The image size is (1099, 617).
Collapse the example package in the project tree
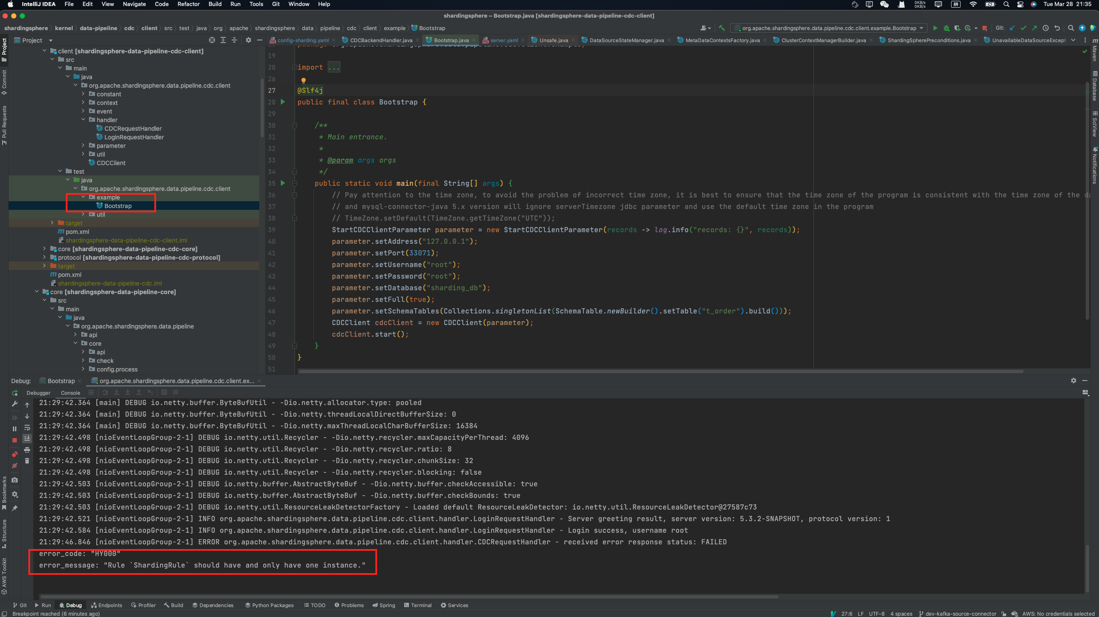pyautogui.click(x=83, y=197)
